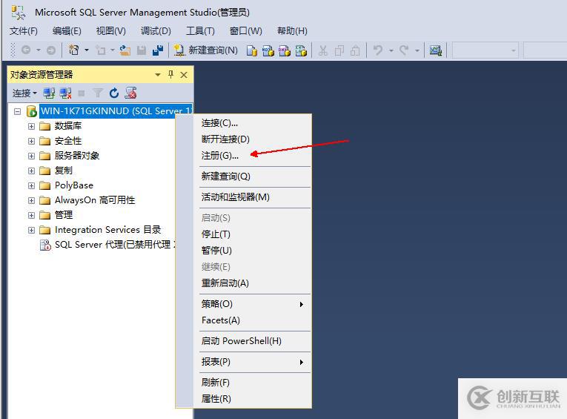Click the Disconnect icon in Object Explorer

pos(65,93)
